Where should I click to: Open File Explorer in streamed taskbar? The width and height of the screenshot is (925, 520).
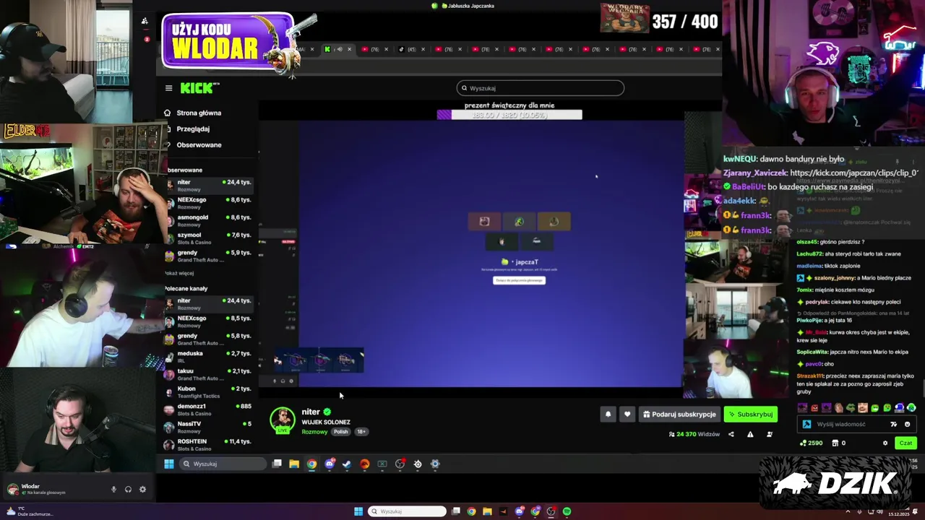pos(294,464)
